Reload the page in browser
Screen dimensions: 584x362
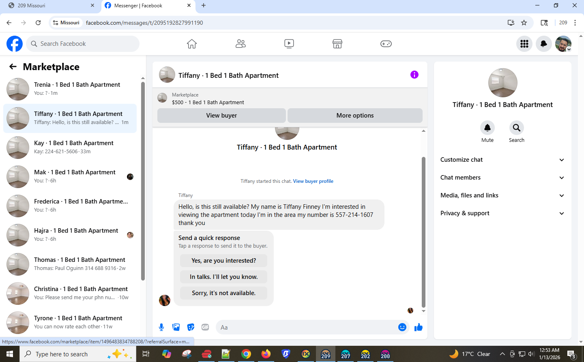38,23
